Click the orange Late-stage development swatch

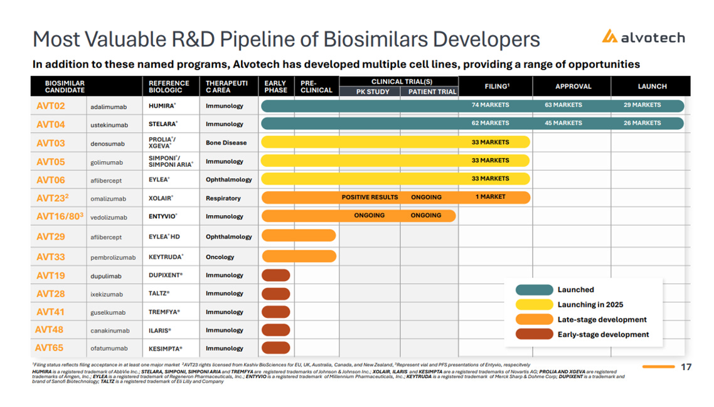point(534,320)
